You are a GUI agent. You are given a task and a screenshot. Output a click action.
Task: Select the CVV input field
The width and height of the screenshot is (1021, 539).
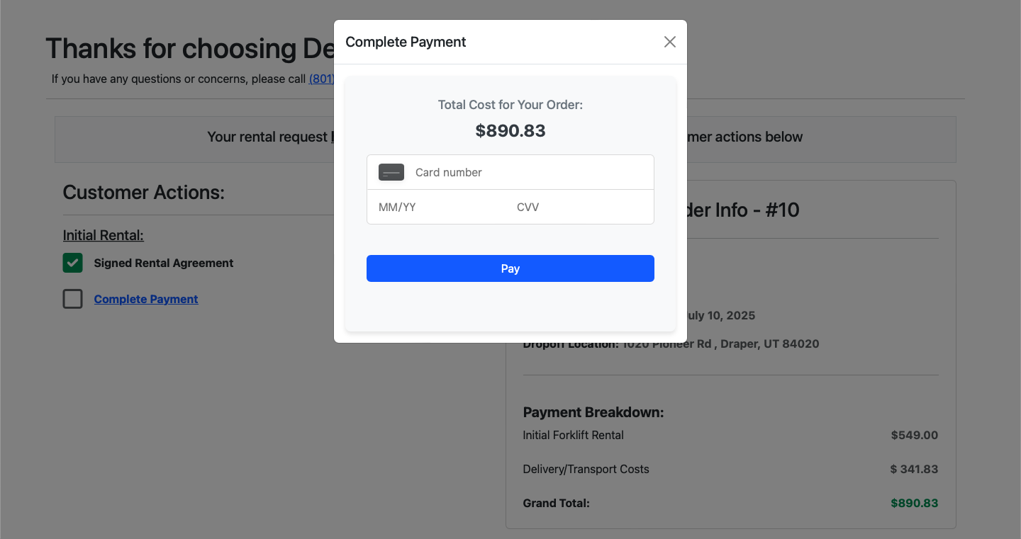tap(580, 208)
